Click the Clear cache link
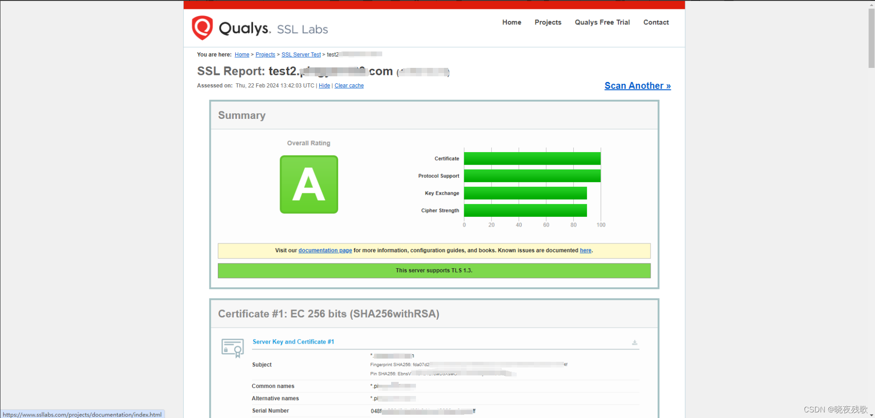The image size is (875, 418). click(349, 86)
